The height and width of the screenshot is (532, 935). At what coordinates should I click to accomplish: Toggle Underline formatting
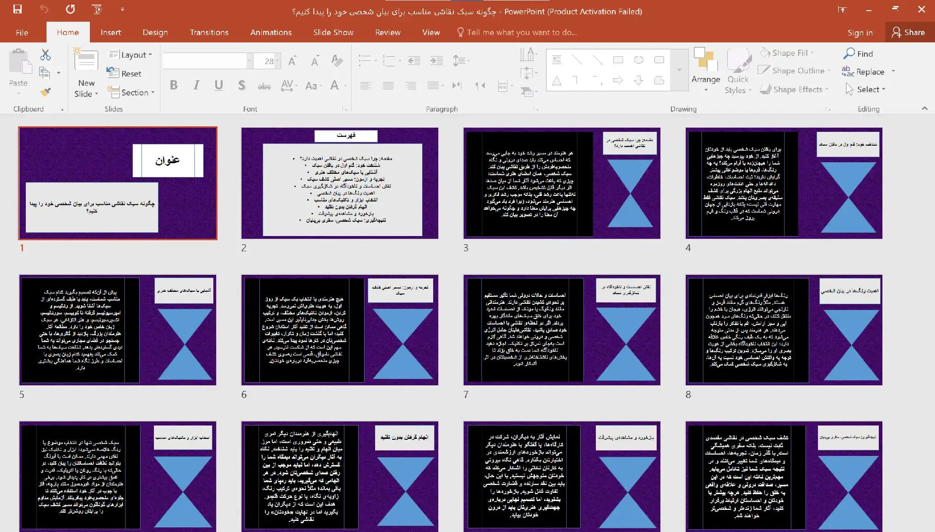[219, 85]
